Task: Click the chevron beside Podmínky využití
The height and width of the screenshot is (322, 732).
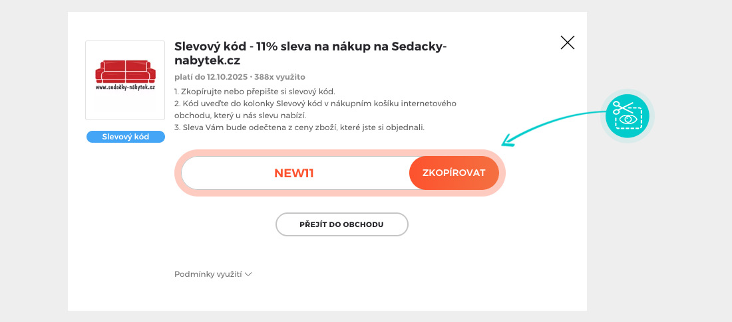Action: [x=248, y=274]
